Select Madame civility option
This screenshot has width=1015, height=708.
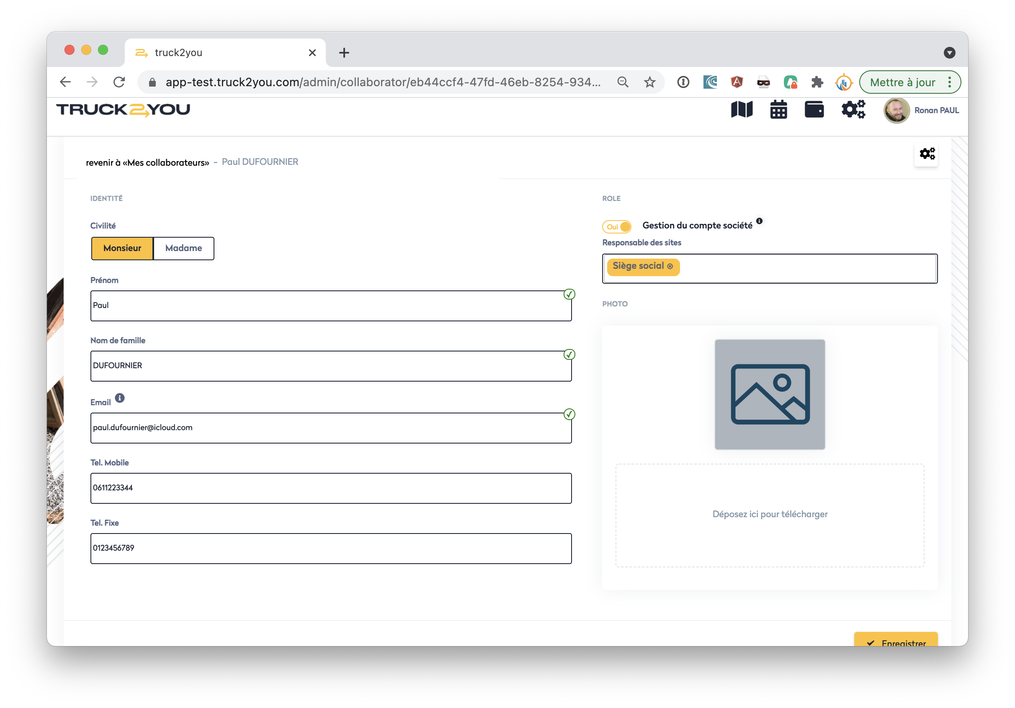coord(183,248)
